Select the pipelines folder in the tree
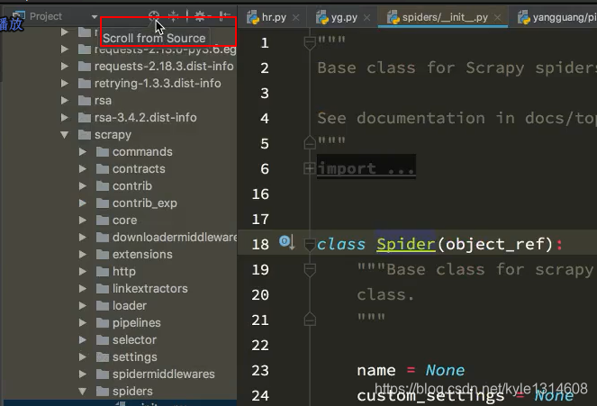Image resolution: width=597 pixels, height=406 pixels. click(x=121, y=323)
